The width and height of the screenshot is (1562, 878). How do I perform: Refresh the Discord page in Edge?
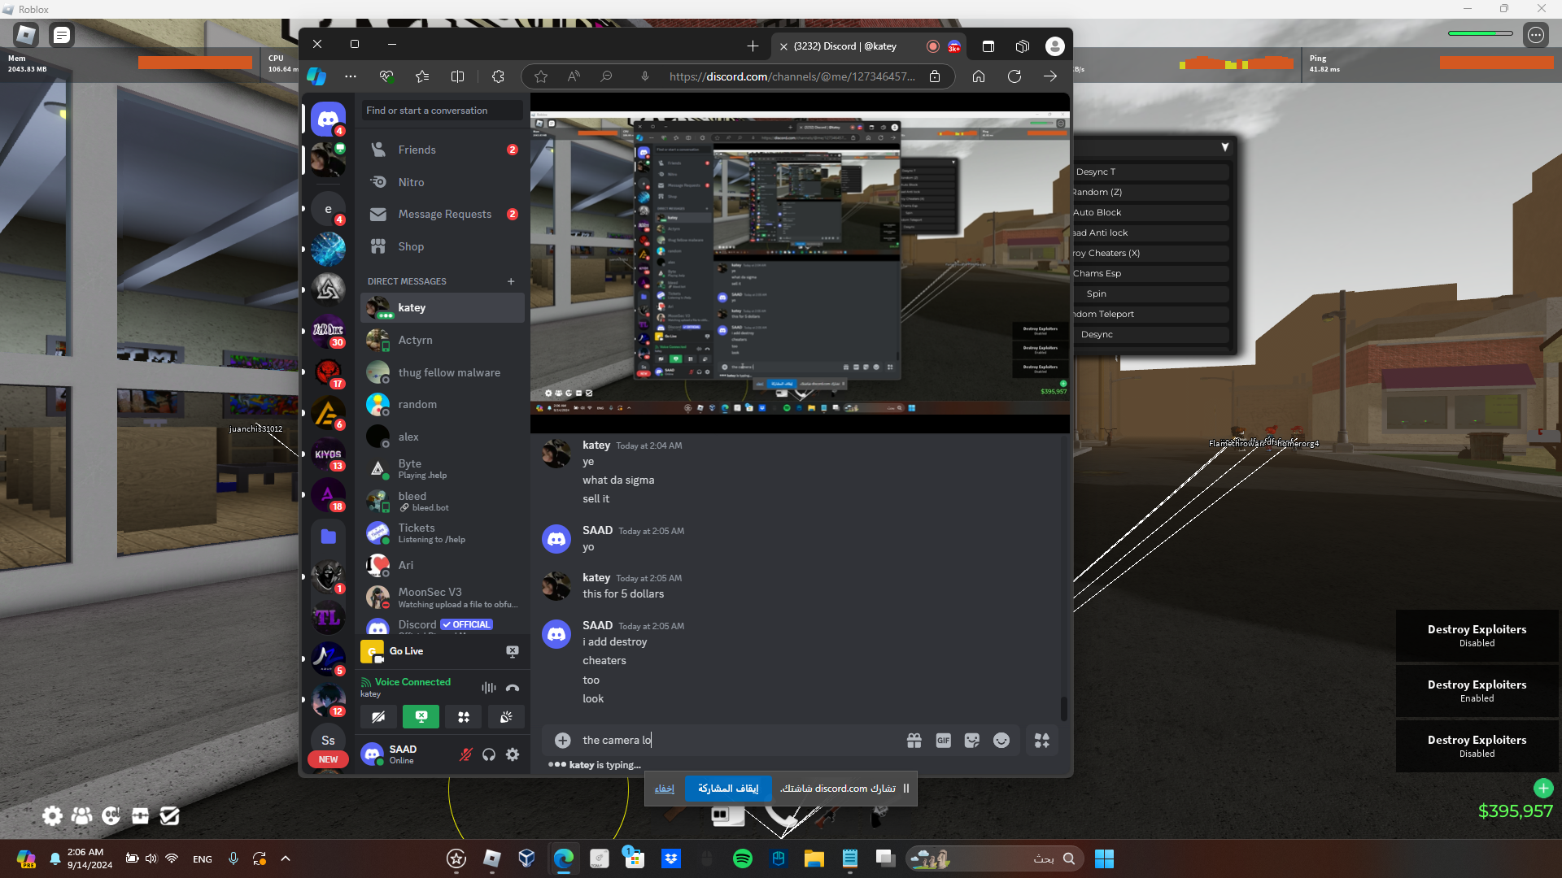click(x=1014, y=76)
